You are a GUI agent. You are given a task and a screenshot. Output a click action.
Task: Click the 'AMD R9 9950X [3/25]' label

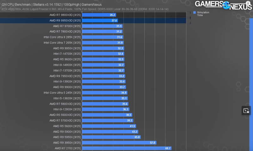coord(67,48)
